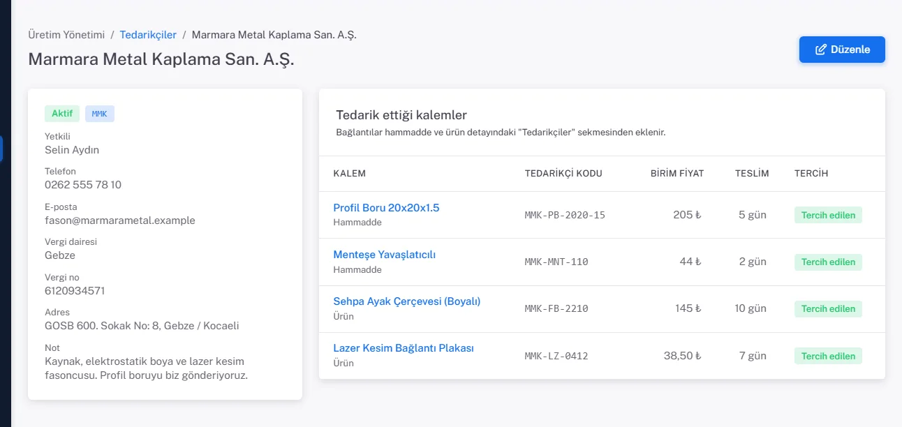This screenshot has width=902, height=427.
Task: Click the TESLİM column header
Action: [x=752, y=174]
